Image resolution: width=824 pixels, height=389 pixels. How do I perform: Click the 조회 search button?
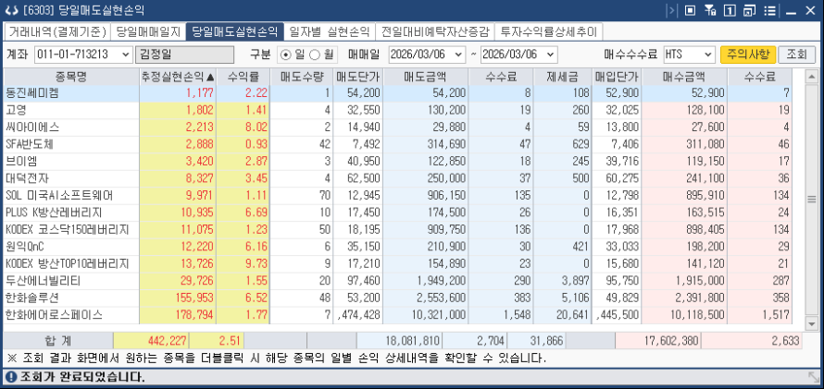796,54
